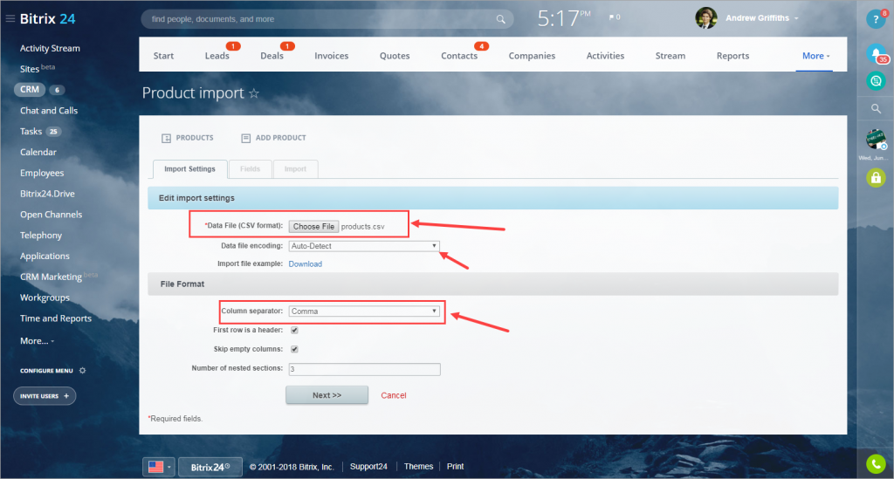Open the notifications bell icon
Screen dimensions: 894x479
coord(876,53)
